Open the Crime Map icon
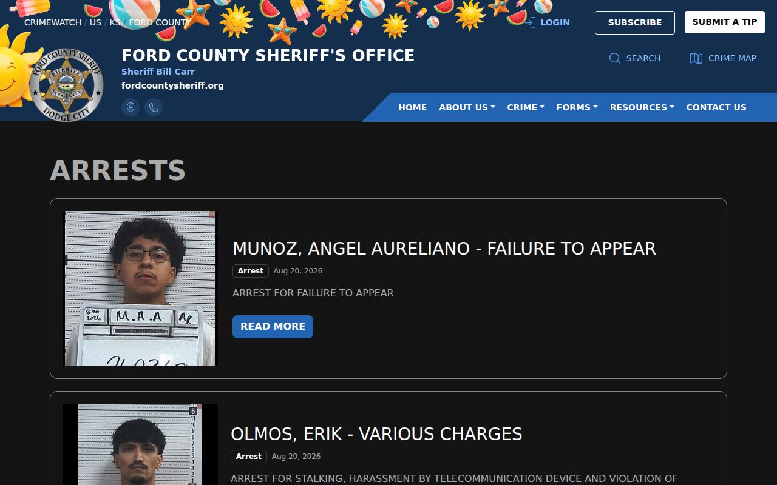 [696, 58]
